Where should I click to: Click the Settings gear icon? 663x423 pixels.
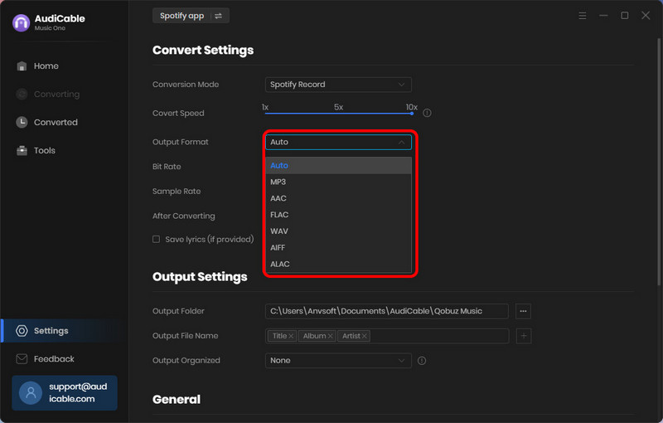(22, 331)
